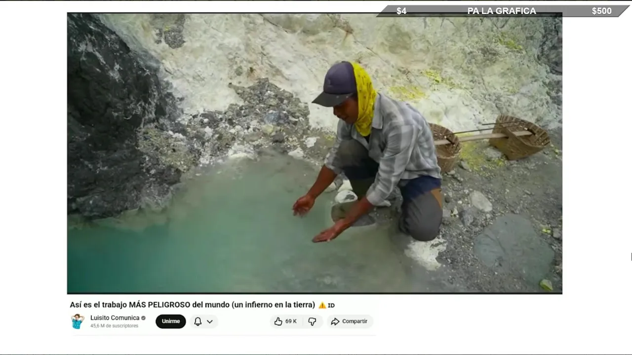Click the ID flag icon after title
Screen dimensions: 632x355
pos(331,305)
